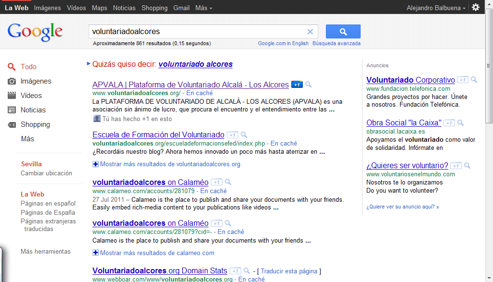Toggle +1 on Voluntariado Corporativo ad
Image resolution: width=493 pixels, height=282 pixels.
(463, 80)
